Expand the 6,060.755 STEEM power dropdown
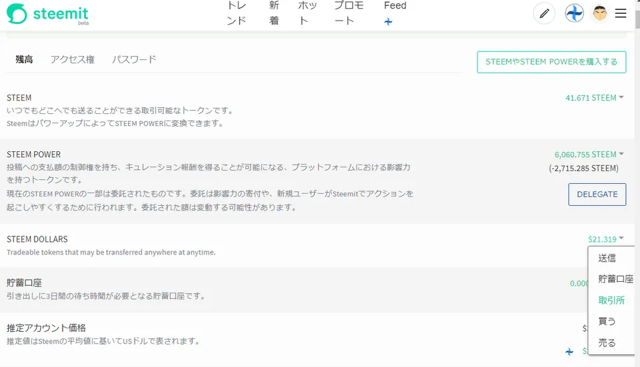The image size is (640, 367). pyautogui.click(x=589, y=155)
